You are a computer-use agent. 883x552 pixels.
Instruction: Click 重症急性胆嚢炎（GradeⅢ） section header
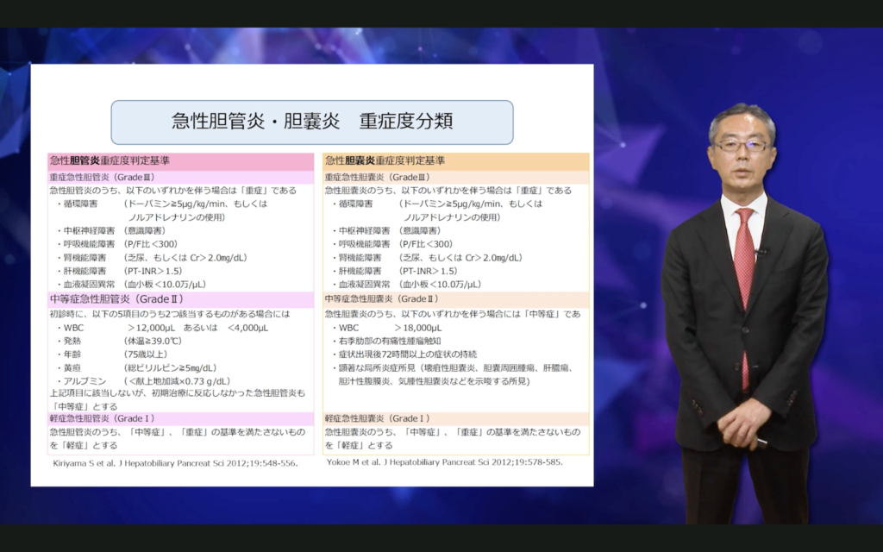(x=379, y=175)
